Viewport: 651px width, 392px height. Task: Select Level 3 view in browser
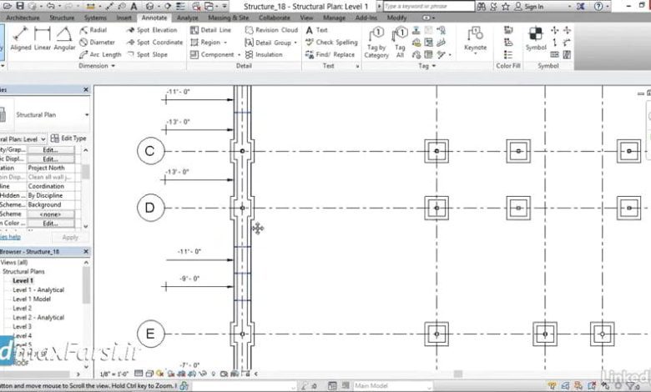(x=22, y=326)
